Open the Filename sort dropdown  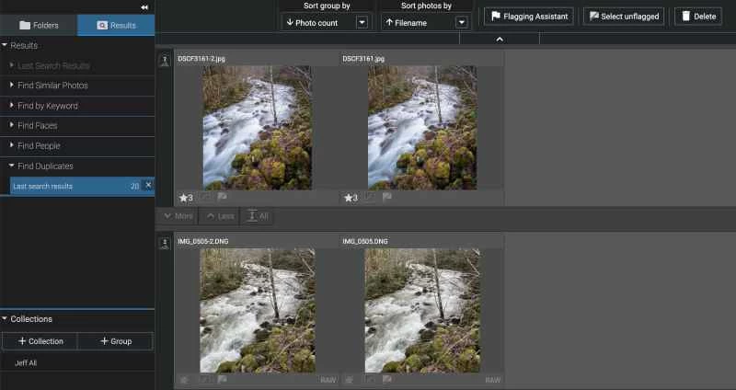click(462, 22)
